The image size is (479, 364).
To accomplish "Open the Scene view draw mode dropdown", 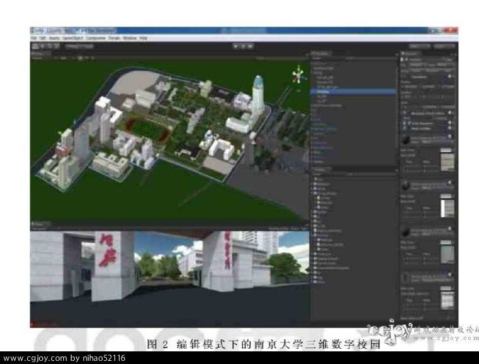I will [41, 58].
